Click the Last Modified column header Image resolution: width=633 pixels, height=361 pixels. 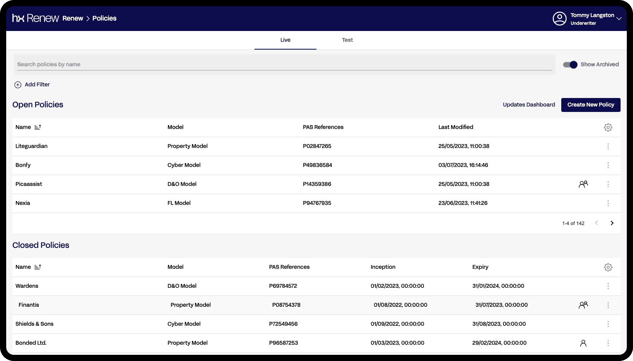pos(456,127)
